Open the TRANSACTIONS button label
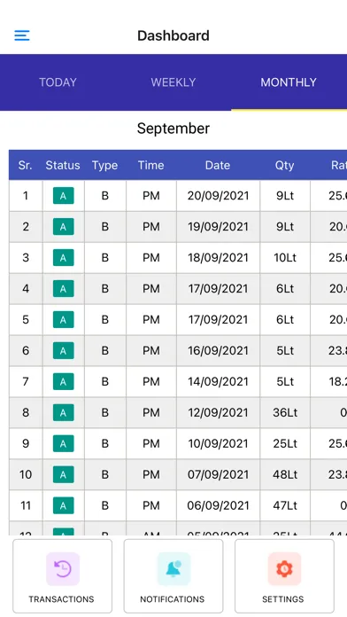Screen dimensions: 347x617 [61, 599]
